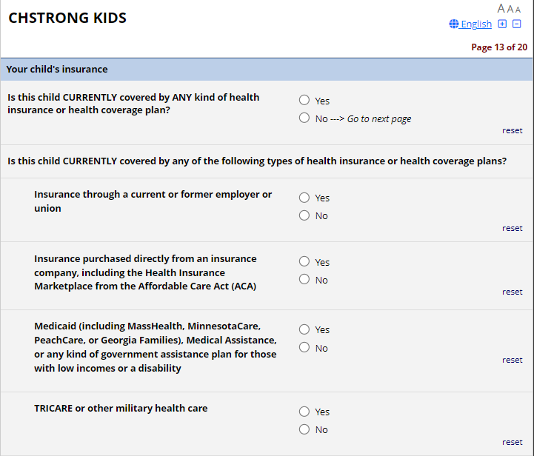
Task: Reset the directly purchased insurance answer
Action: 512,292
